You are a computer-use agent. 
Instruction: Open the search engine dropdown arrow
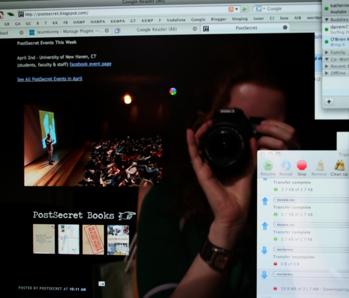(x=264, y=9)
